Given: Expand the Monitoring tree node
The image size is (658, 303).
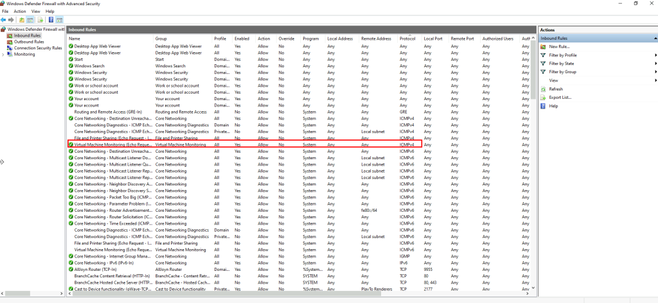Looking at the screenshot, I should 3,54.
